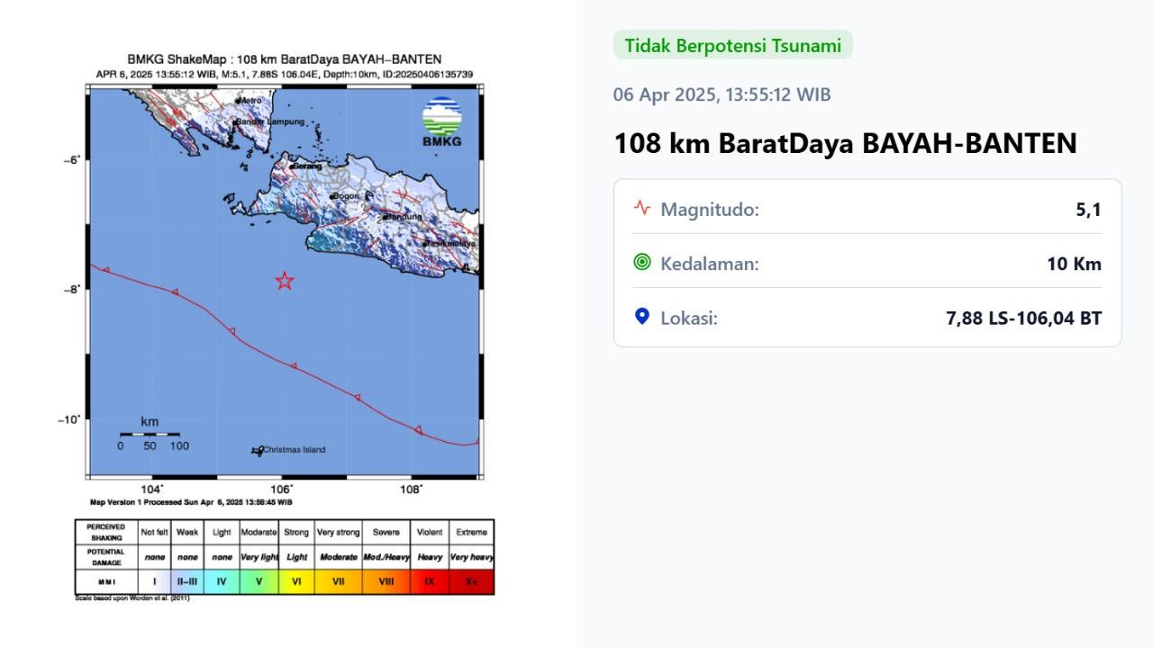Click the darkest red X+ swatch
This screenshot has width=1153, height=648.
pyautogui.click(x=472, y=580)
